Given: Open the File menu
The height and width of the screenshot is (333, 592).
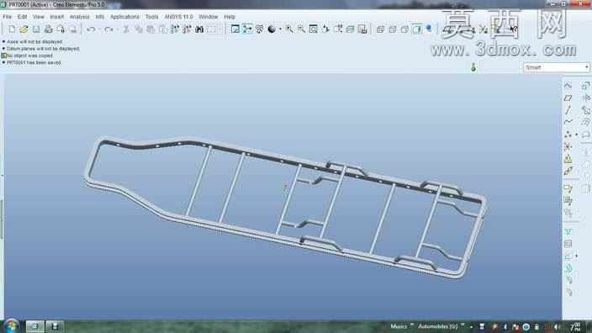Looking at the screenshot, I should (x=7, y=17).
